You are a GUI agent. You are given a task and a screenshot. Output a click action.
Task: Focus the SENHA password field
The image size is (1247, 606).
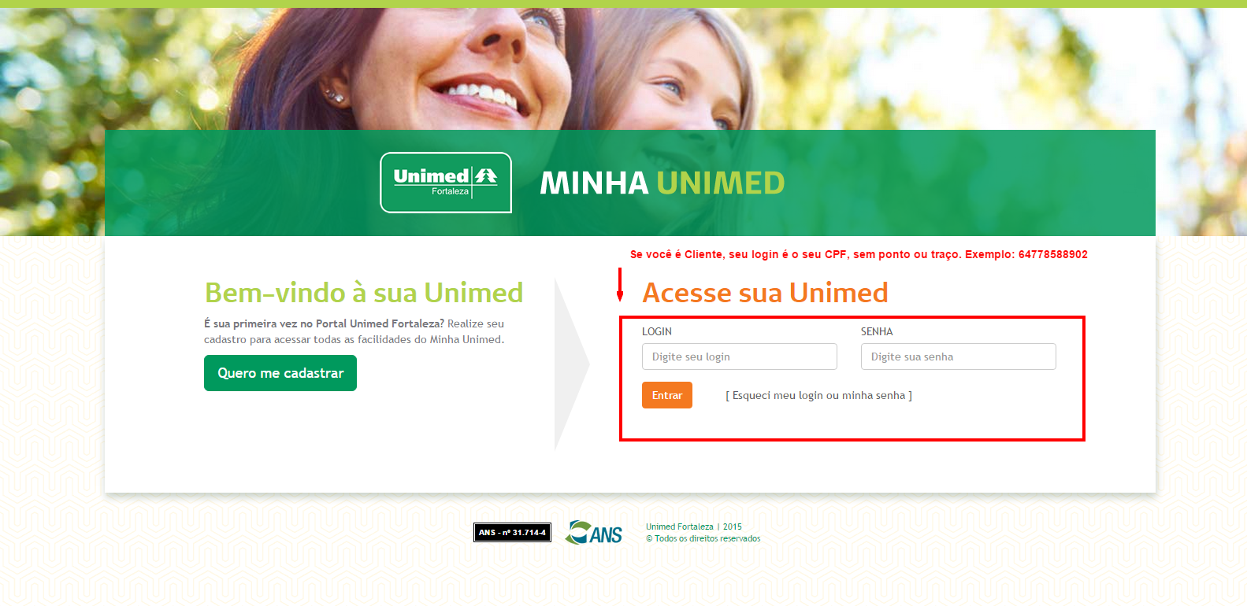click(959, 357)
